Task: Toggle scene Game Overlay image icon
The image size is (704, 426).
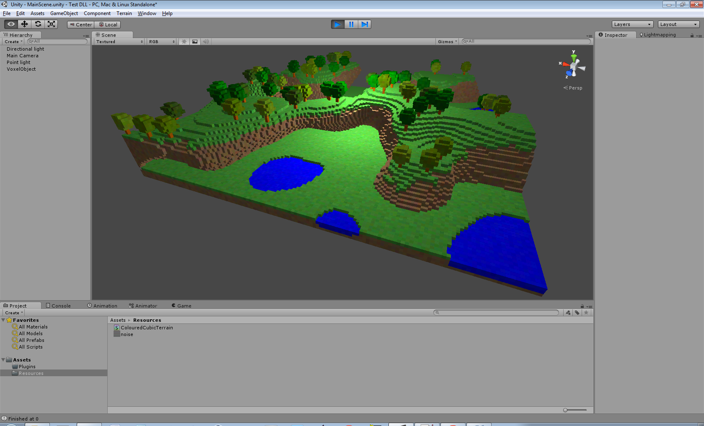Action: click(x=195, y=41)
